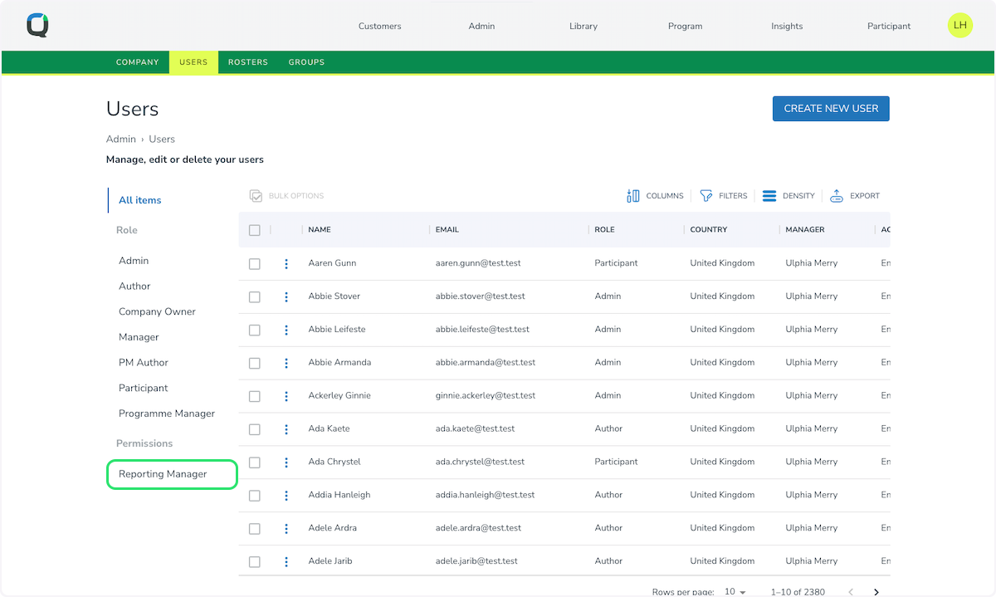This screenshot has height=597, width=996.
Task: Open the Filters funnel icon
Action: [706, 196]
